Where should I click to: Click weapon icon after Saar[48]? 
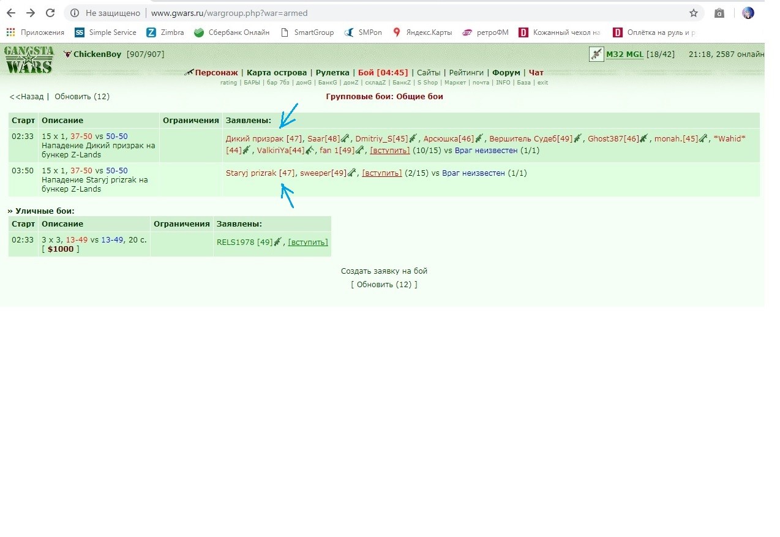coord(345,139)
